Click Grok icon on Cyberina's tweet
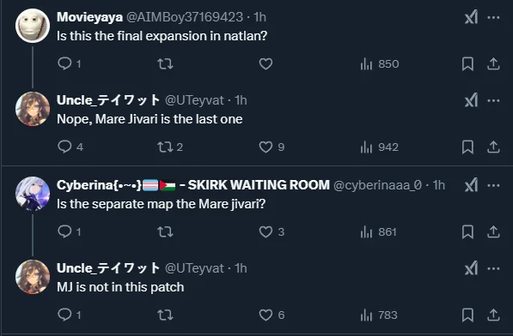The image size is (513, 336). [x=471, y=185]
